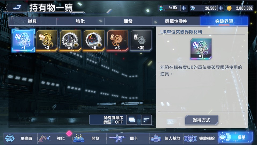The image size is (257, 145).
Task: Open the 強化 tab at top
Action: pyautogui.click(x=80, y=21)
